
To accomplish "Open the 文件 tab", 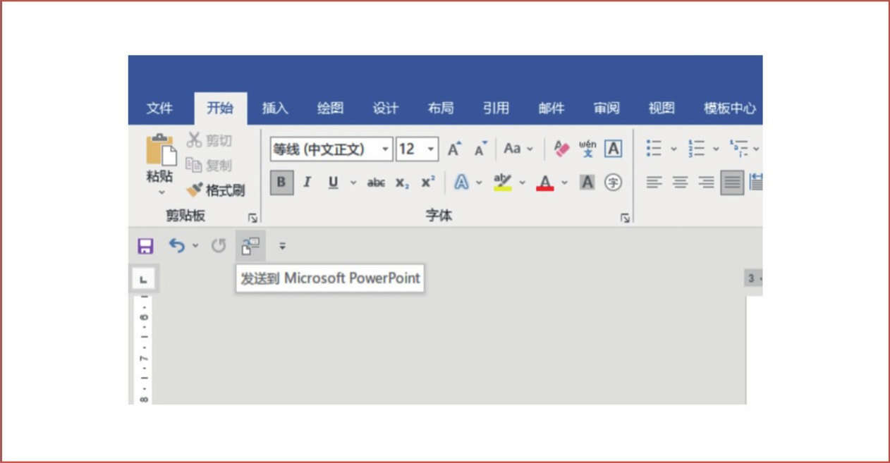I will [159, 108].
